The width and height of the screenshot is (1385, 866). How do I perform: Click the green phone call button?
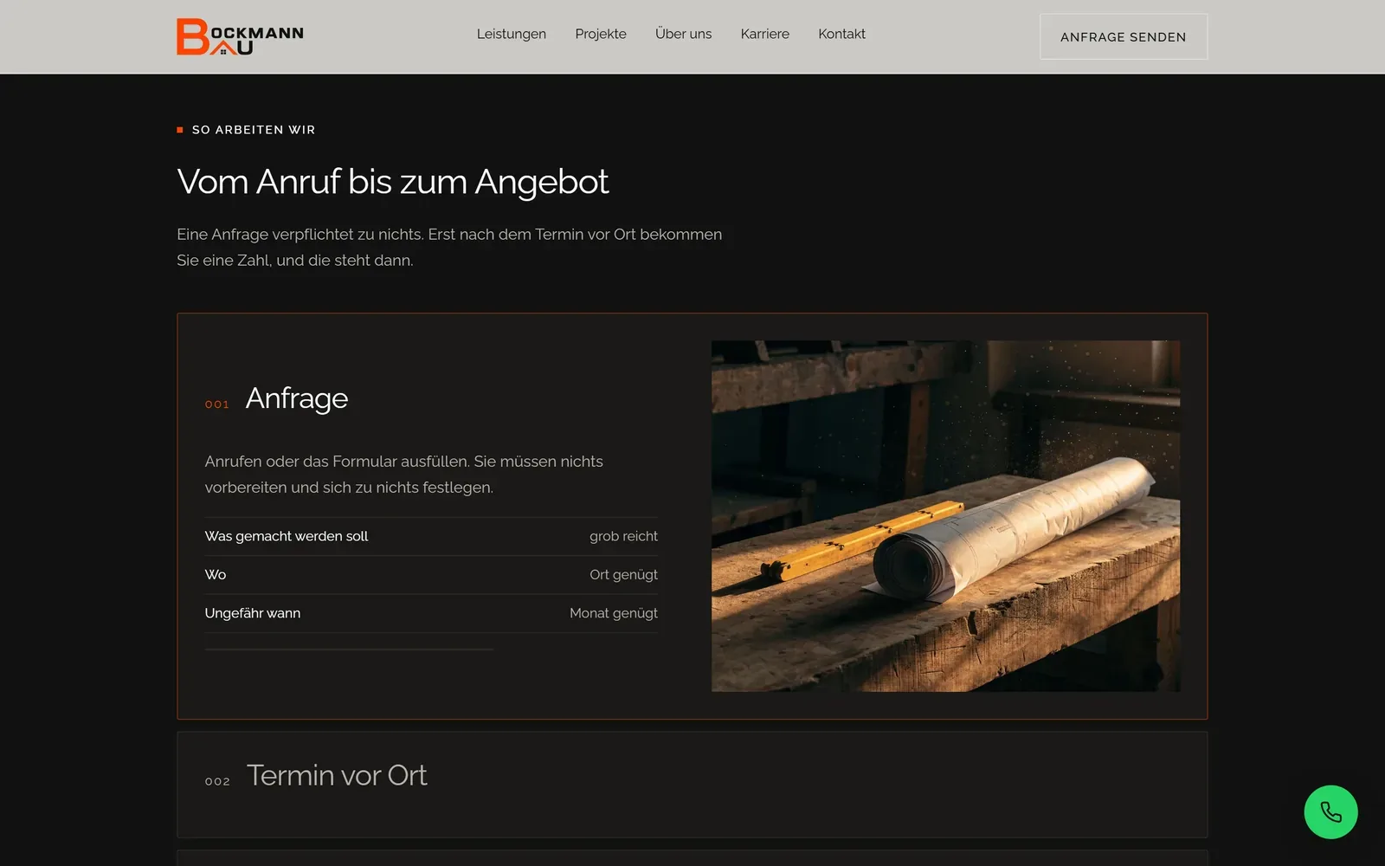click(x=1330, y=811)
